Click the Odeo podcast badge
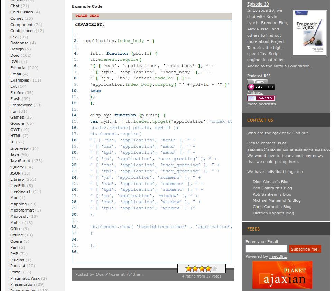 click(x=261, y=87)
